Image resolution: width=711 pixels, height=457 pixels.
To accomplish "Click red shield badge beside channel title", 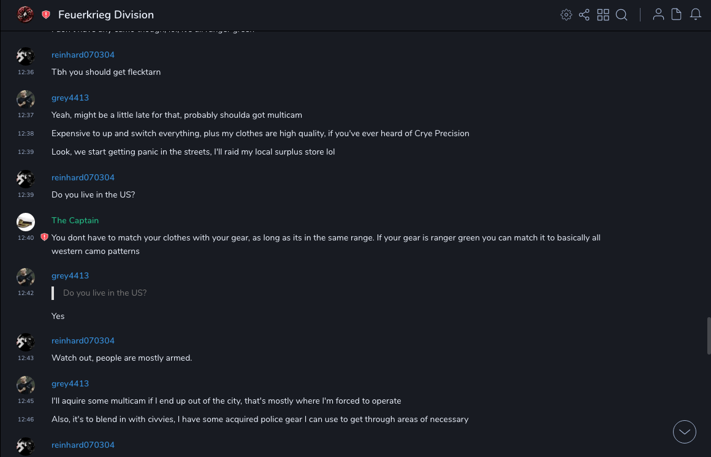I will tap(46, 15).
